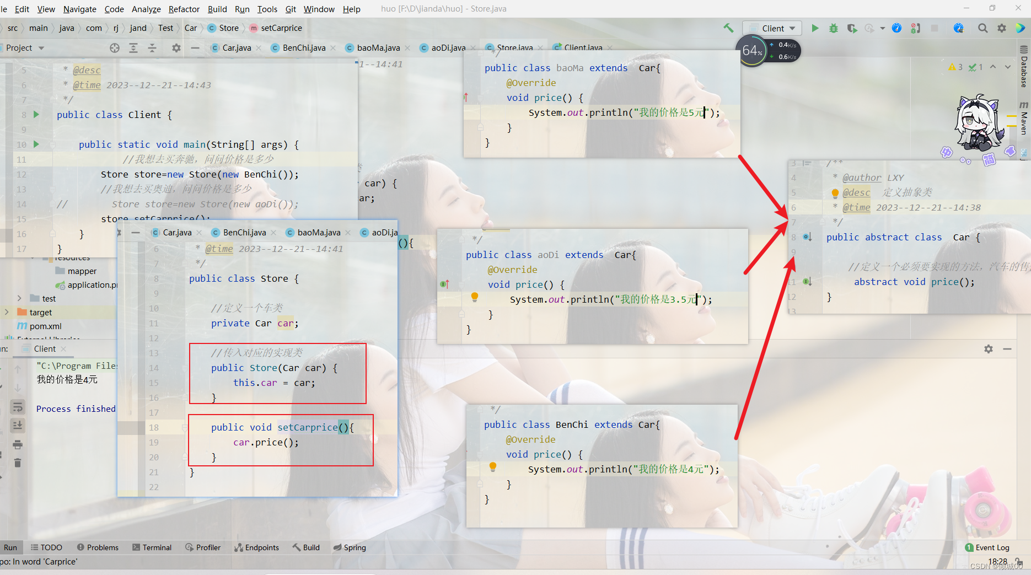Viewport: 1031px width, 575px height.
Task: Jump to next highlighted error down arrow
Action: coord(1008,67)
